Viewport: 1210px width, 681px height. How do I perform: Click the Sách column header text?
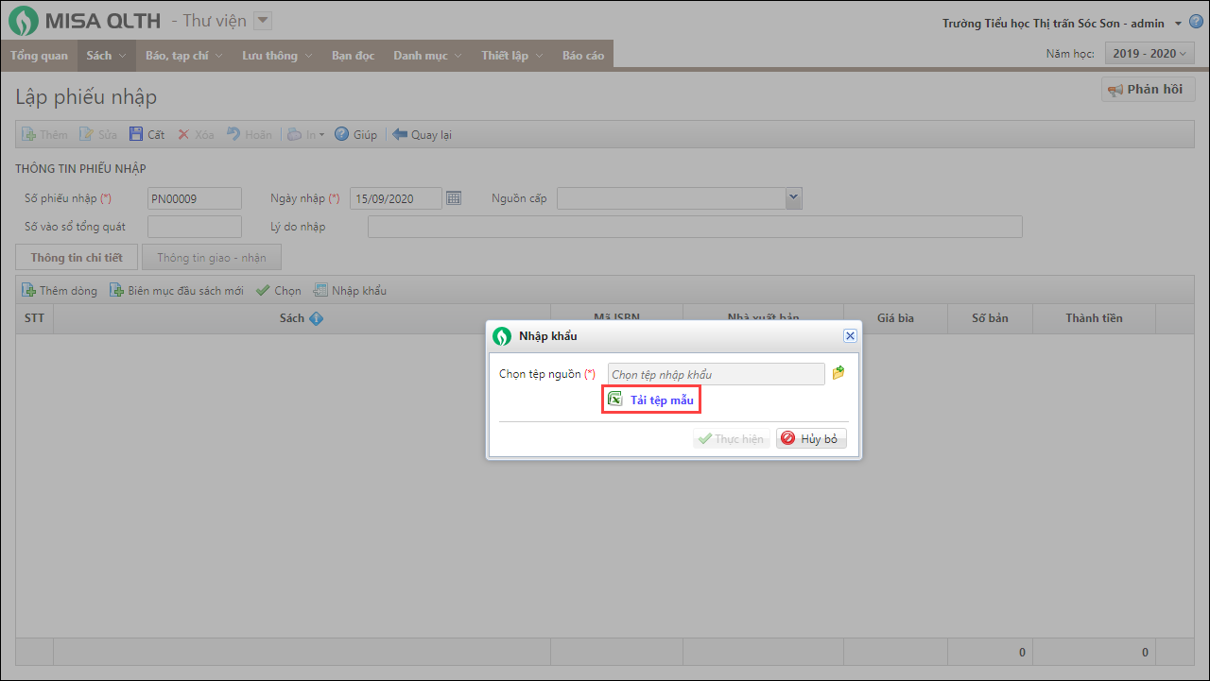point(292,318)
